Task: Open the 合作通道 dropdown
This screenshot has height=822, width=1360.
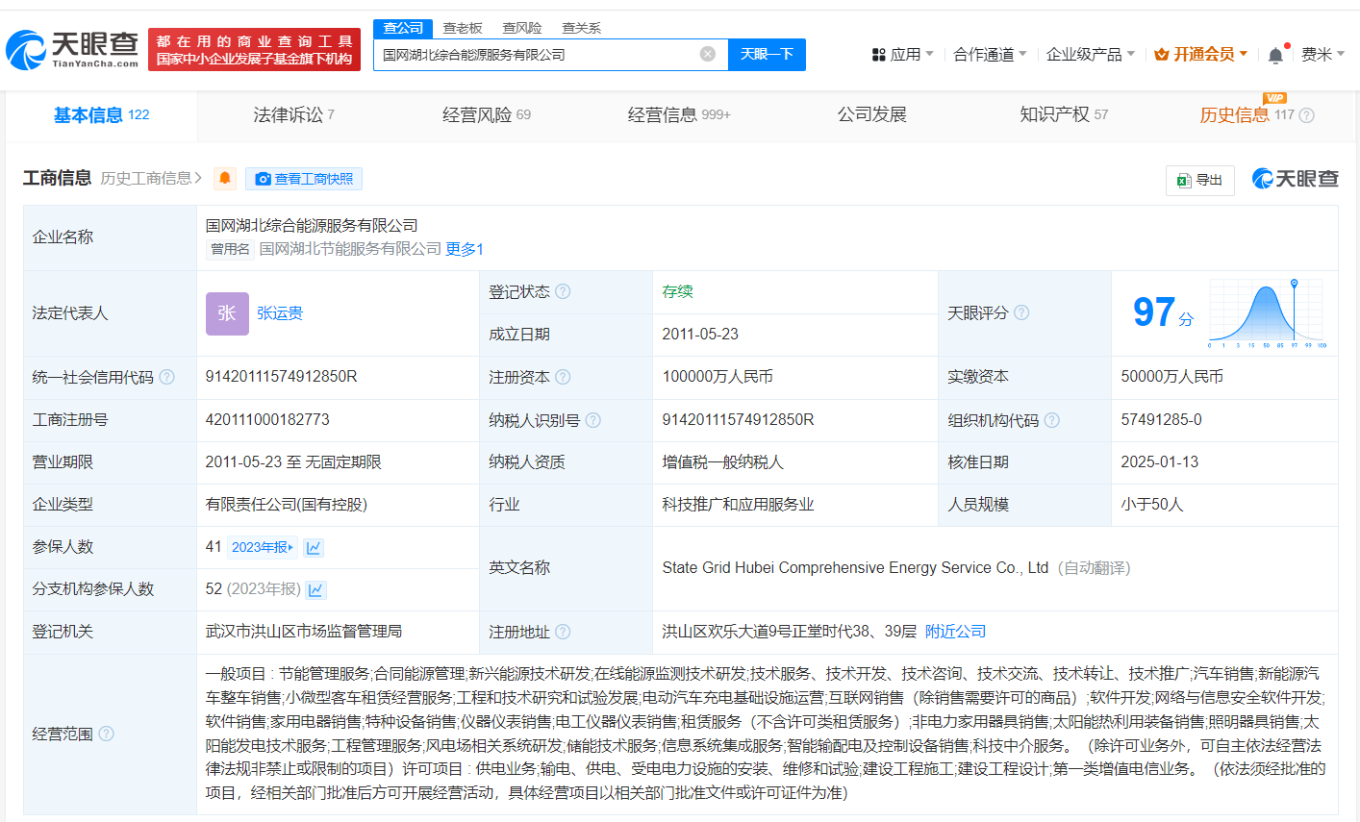Action: [x=989, y=55]
